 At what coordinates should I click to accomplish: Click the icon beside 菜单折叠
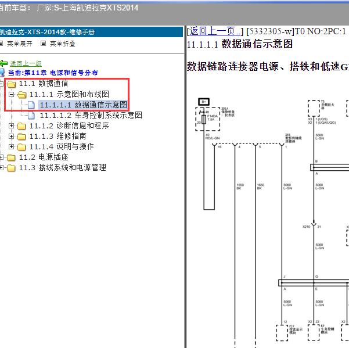tap(43, 44)
